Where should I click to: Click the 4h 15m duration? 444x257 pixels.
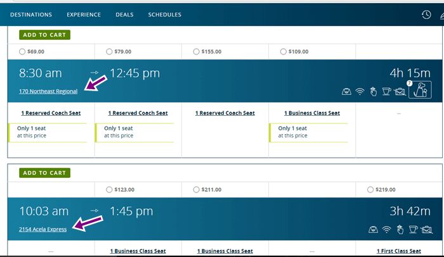pos(410,73)
